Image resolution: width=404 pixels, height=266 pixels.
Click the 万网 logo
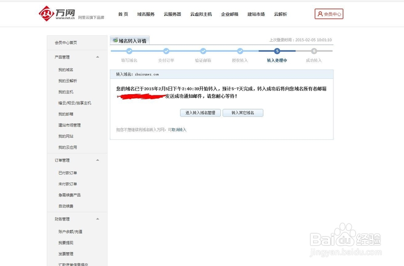coord(57,13)
